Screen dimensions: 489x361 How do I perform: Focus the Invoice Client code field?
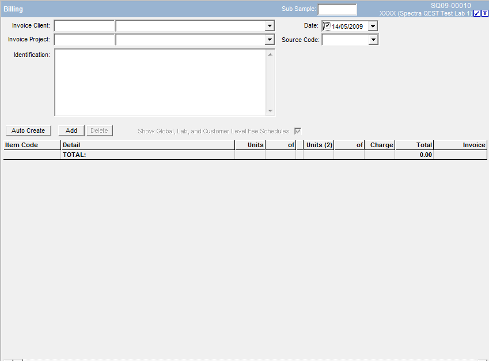click(x=84, y=26)
